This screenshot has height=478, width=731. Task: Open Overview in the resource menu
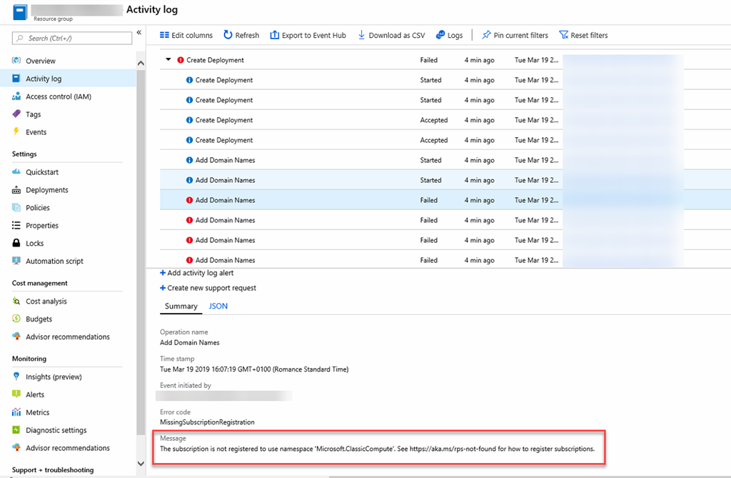click(40, 61)
